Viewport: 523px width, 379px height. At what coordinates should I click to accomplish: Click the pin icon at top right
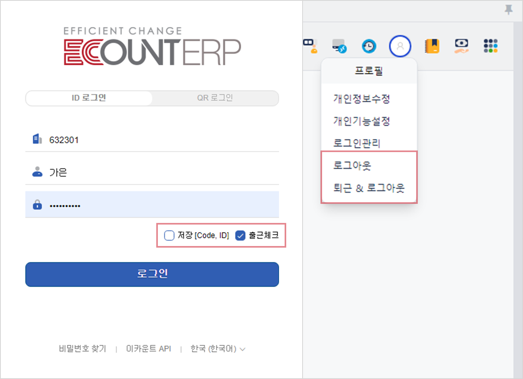[509, 10]
